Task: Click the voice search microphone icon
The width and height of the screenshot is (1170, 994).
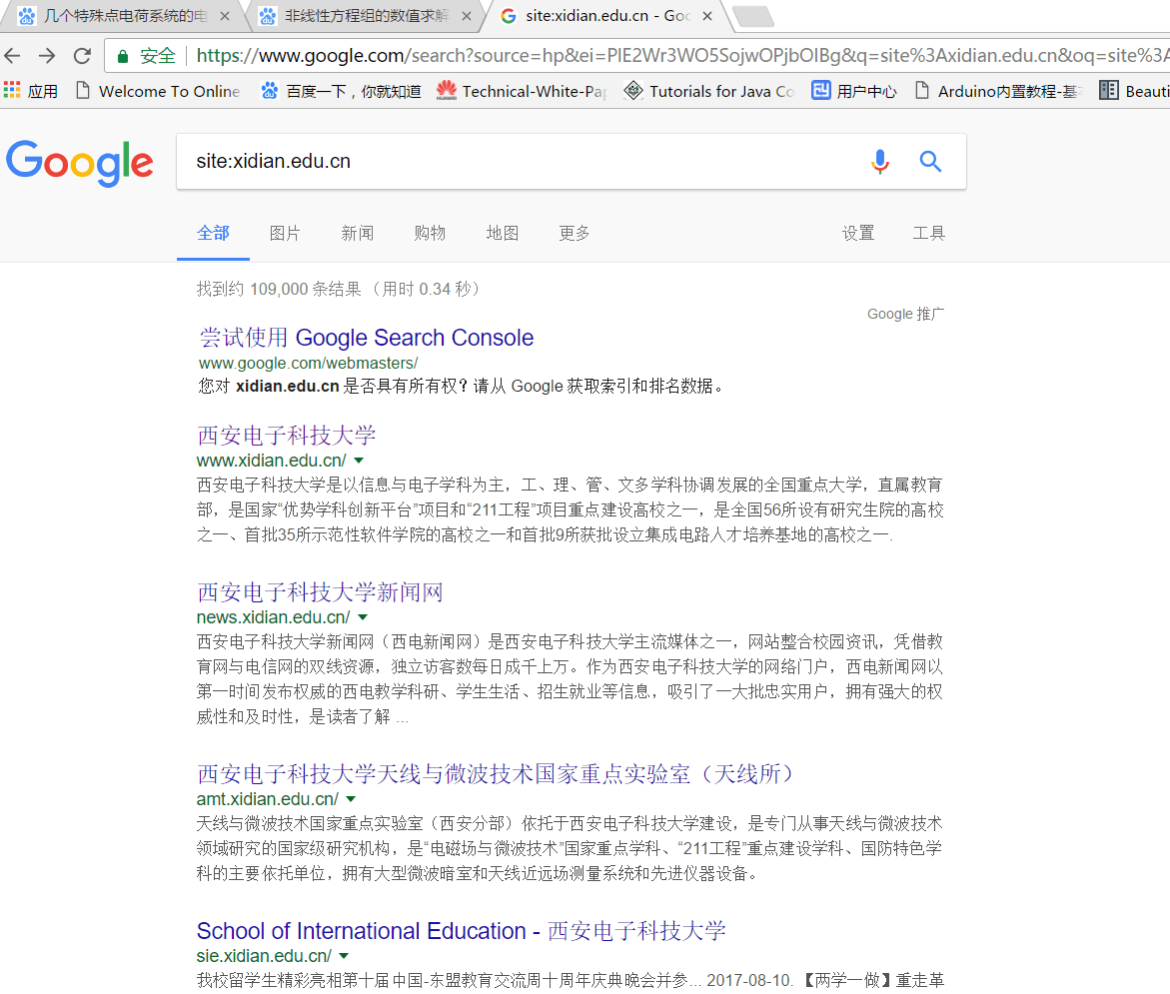Action: tap(880, 161)
